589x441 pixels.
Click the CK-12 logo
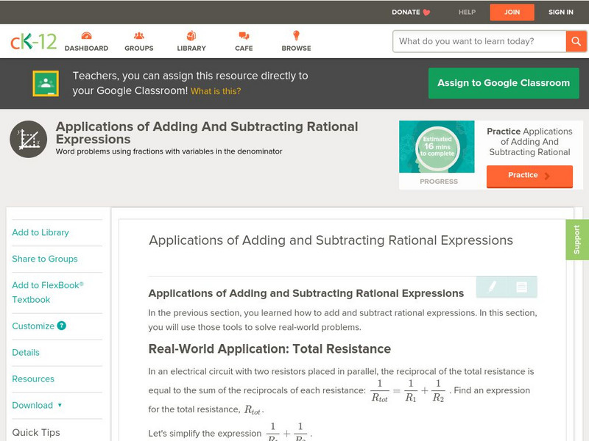33,41
